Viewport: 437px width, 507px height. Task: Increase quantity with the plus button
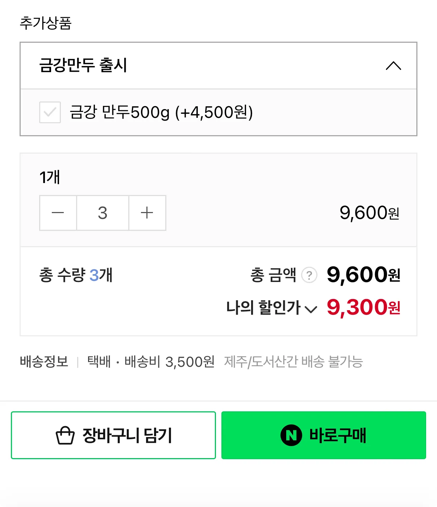tap(147, 213)
